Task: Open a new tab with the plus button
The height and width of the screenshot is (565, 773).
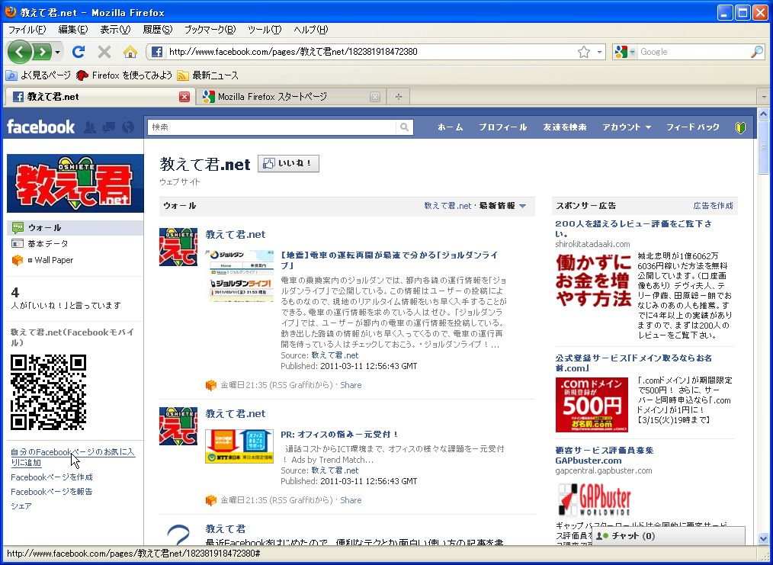Action: pos(399,97)
